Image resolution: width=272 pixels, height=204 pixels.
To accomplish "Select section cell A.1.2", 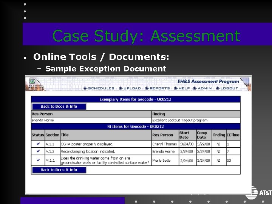I will click(x=53, y=151).
